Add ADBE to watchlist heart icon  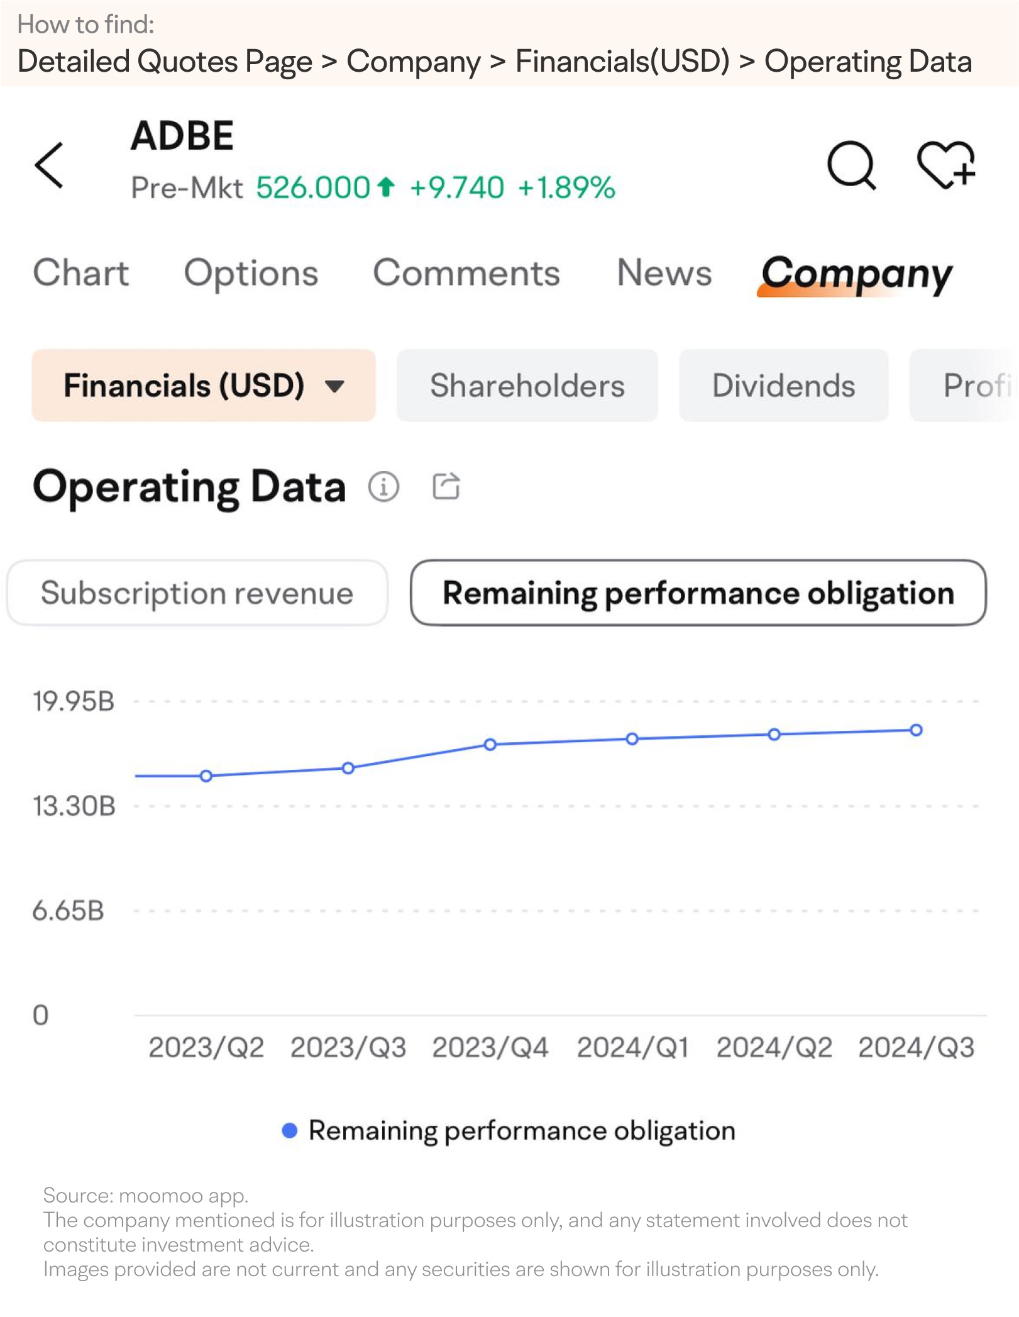coord(946,165)
